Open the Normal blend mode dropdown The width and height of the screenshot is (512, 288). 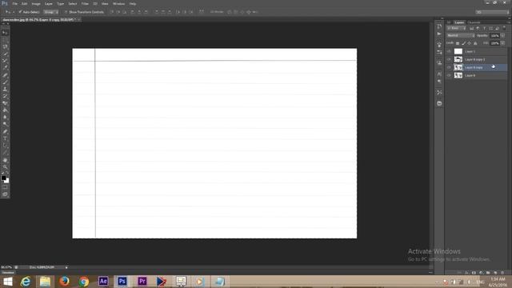point(461,35)
